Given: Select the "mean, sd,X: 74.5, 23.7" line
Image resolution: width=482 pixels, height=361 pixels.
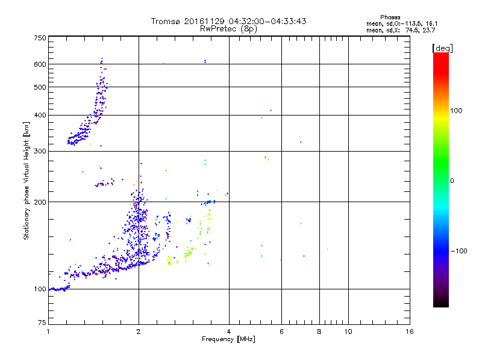Looking at the screenshot, I should [x=401, y=30].
